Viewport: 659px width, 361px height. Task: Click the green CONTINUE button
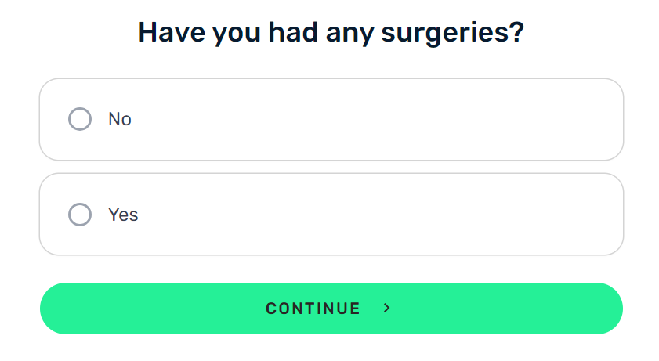(x=331, y=309)
